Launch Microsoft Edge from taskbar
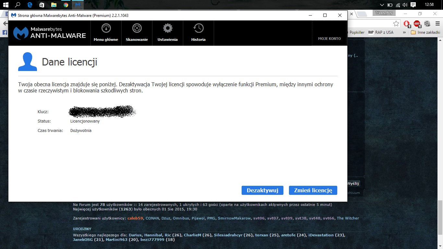Image resolution: width=443 pixels, height=249 pixels. tap(30, 5)
